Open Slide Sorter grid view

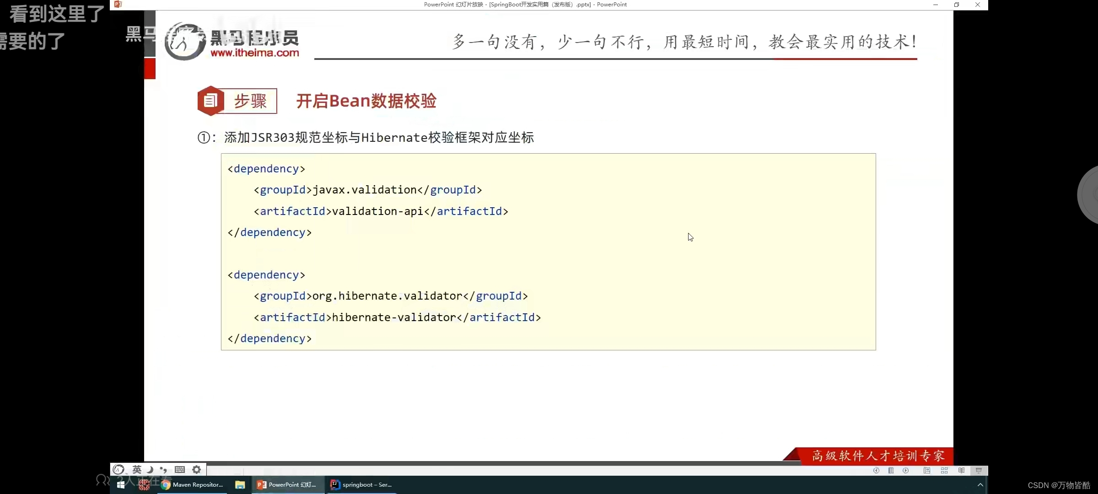click(x=944, y=470)
